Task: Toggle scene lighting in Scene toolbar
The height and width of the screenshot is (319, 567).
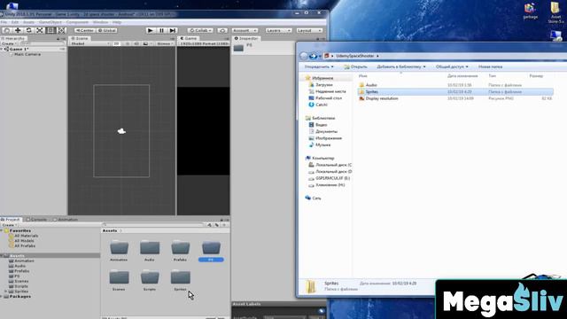Action: [128, 43]
